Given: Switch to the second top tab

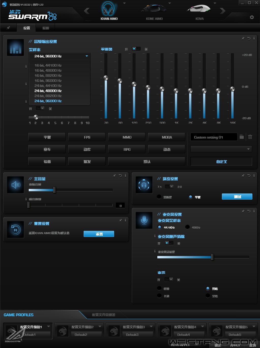Looking at the screenshot, I should pos(45,28).
